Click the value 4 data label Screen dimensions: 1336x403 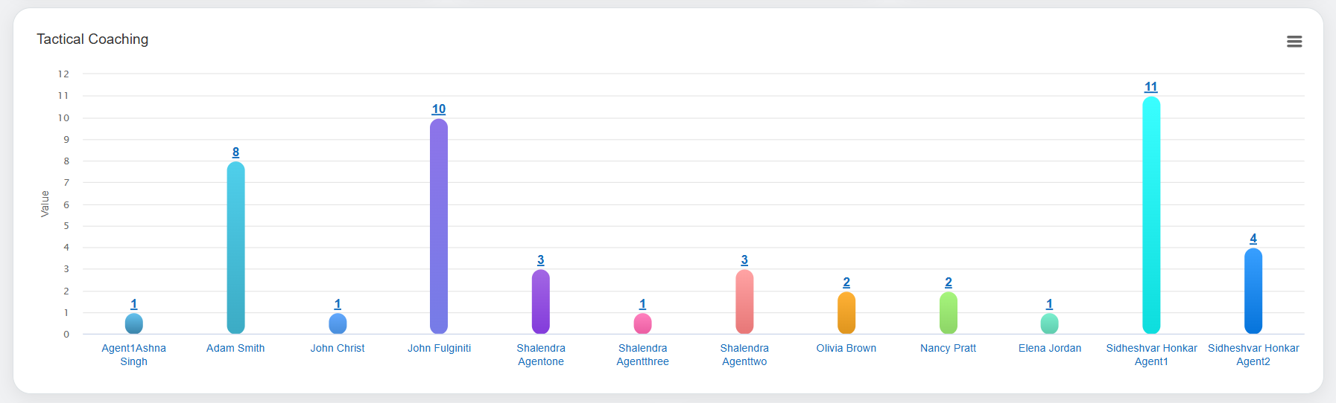coord(1253,239)
